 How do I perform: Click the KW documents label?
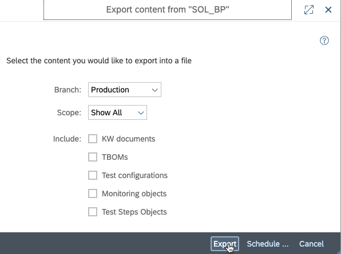point(128,139)
